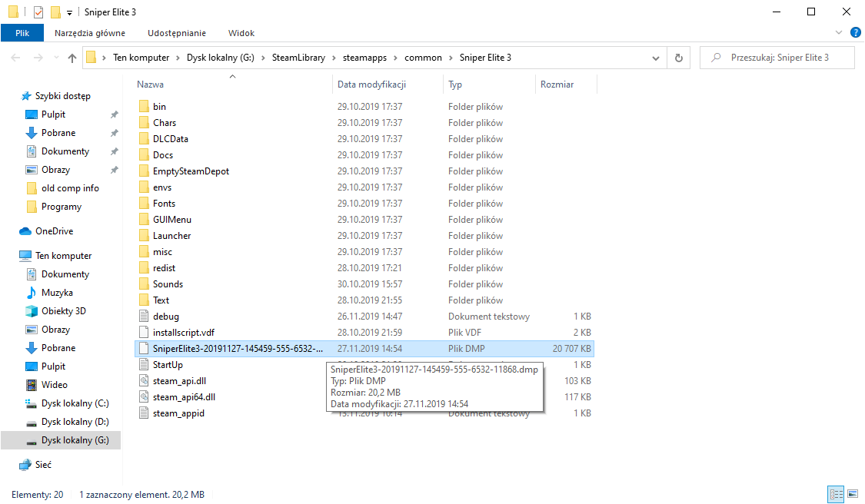The image size is (865, 504).
Task: Click Dysk lokalny (G:) in address bar
Action: pyautogui.click(x=221, y=58)
